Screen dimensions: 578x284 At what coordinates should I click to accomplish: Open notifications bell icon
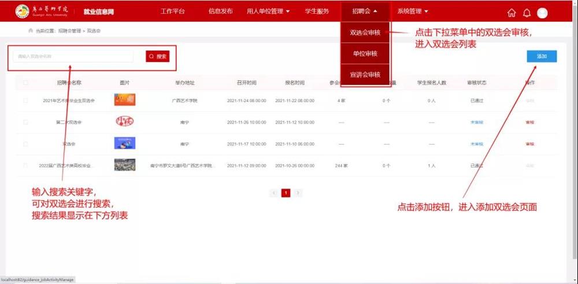pyautogui.click(x=527, y=13)
